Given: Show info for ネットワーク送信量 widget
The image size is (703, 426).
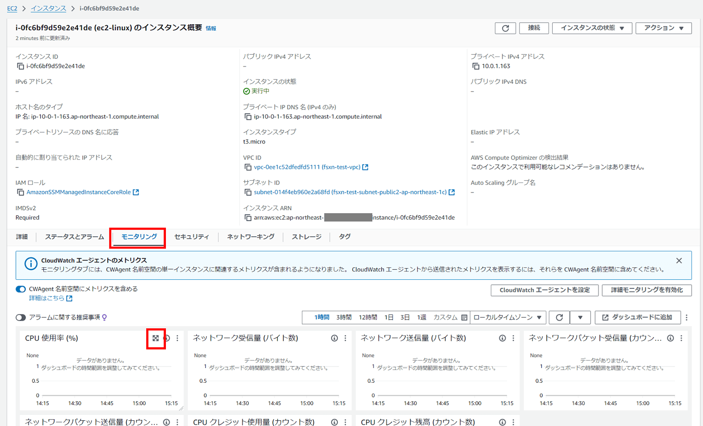Looking at the screenshot, I should tap(502, 338).
